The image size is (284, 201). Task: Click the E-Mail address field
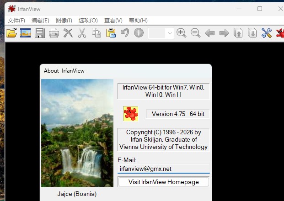[x=164, y=169]
